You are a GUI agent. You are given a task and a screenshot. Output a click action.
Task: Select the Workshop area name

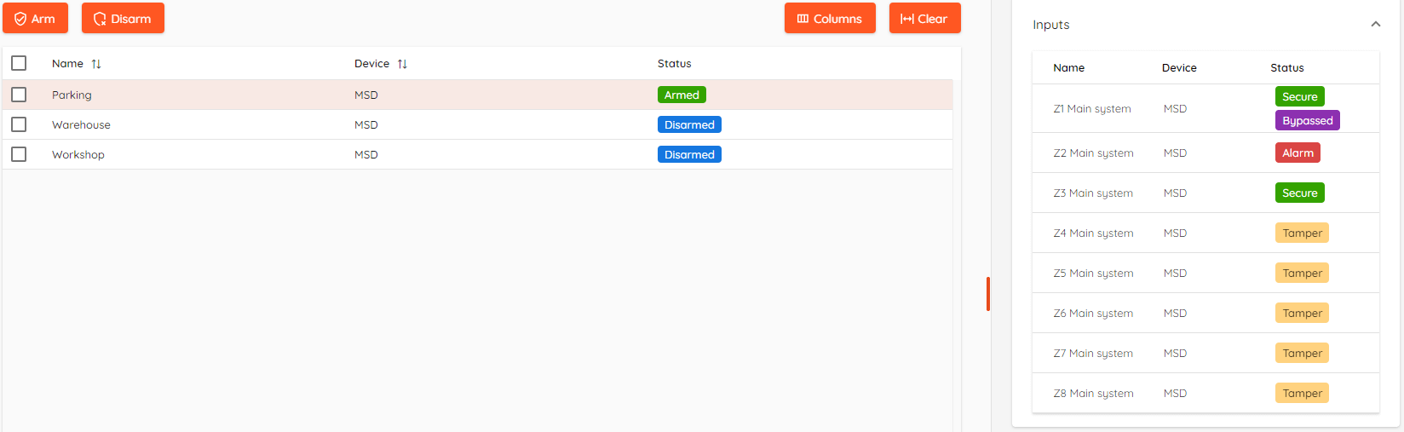(x=78, y=154)
